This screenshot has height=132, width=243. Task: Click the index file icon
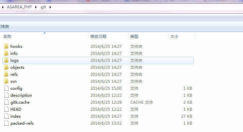pos(6,116)
